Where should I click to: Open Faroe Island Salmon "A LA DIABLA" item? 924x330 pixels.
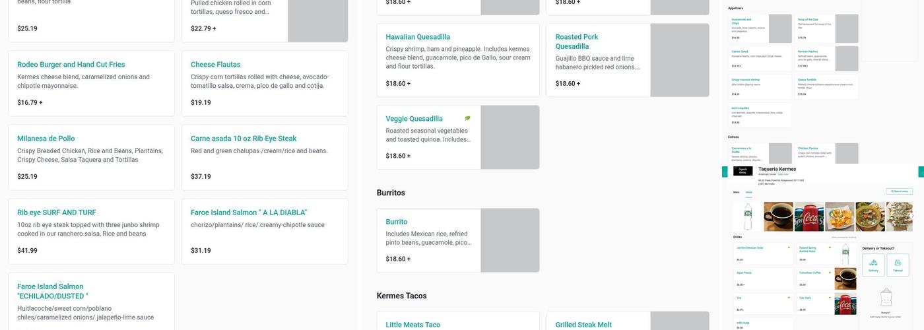pyautogui.click(x=249, y=213)
